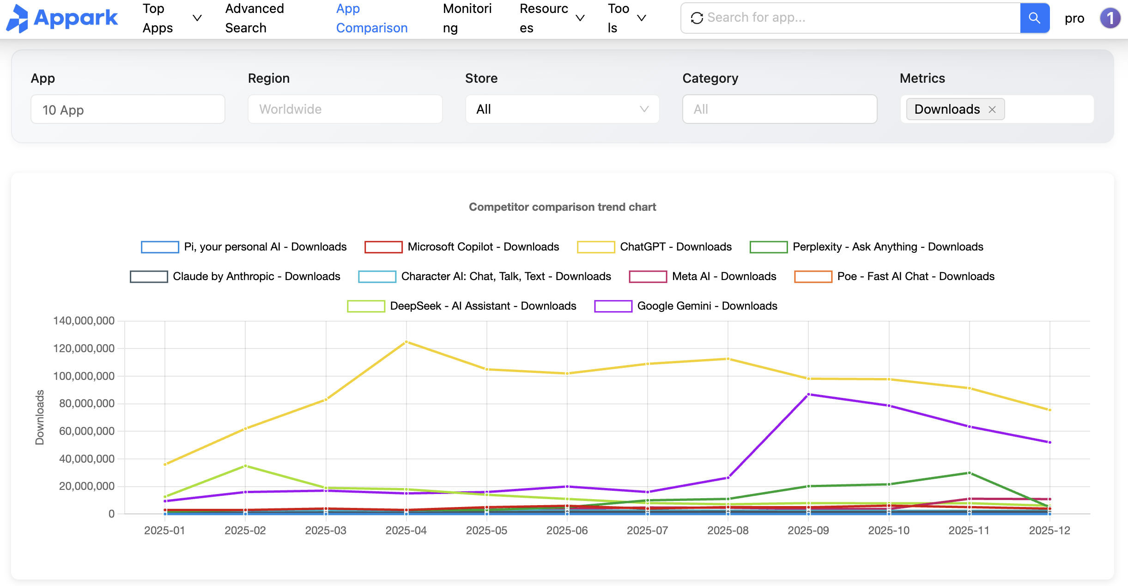Click the Appark logo icon
The image size is (1128, 586).
[18, 18]
